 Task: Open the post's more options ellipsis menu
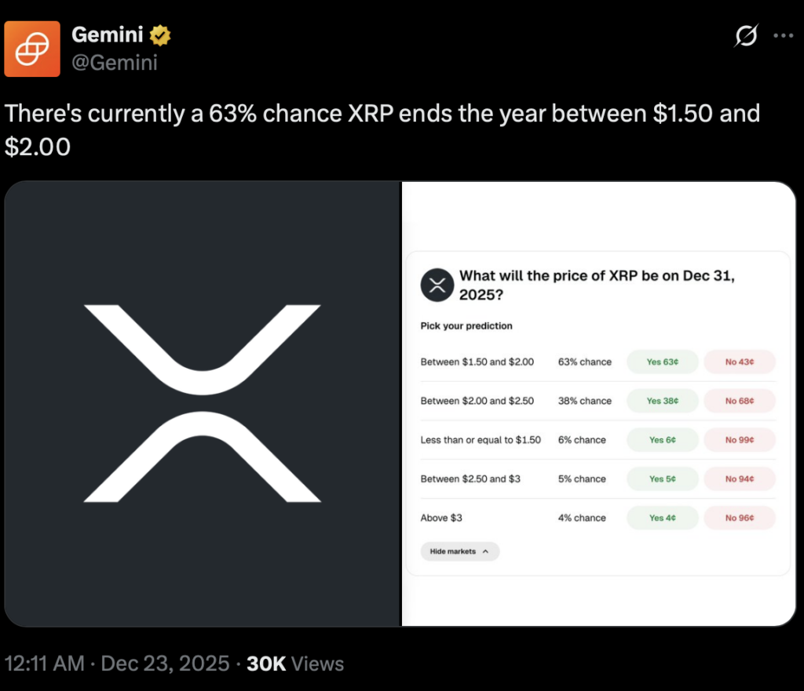coord(784,36)
